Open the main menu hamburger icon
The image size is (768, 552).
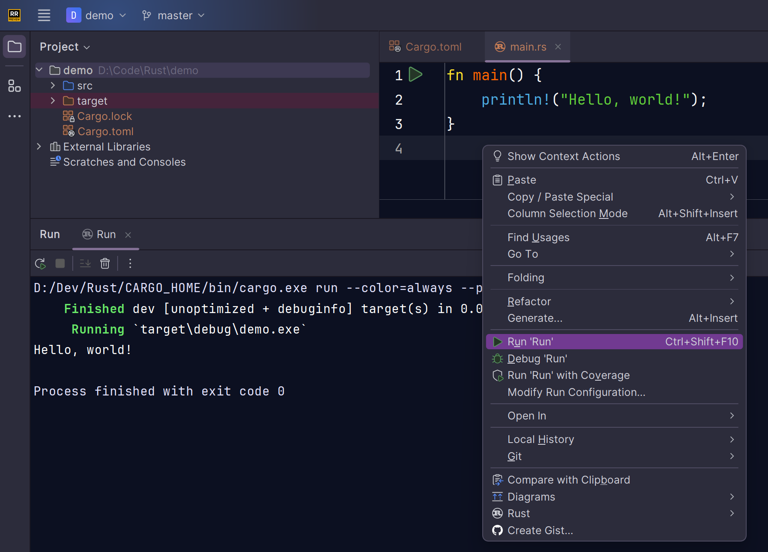pos(44,15)
